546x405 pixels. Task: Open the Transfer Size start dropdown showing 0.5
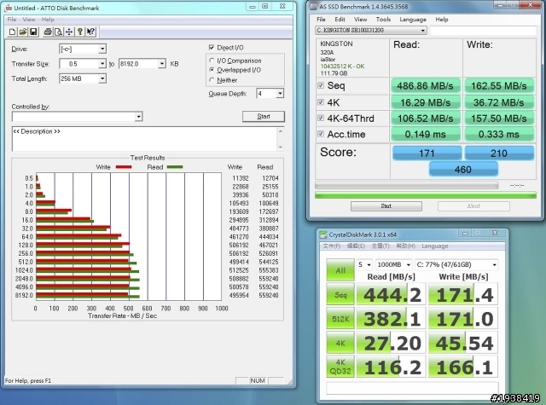(102, 64)
